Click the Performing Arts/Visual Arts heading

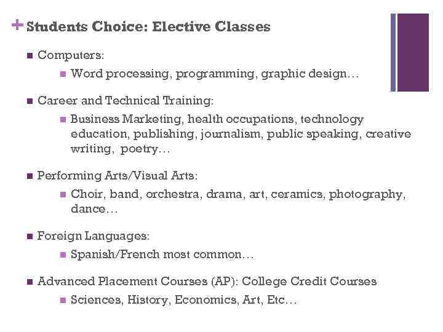[x=118, y=176]
